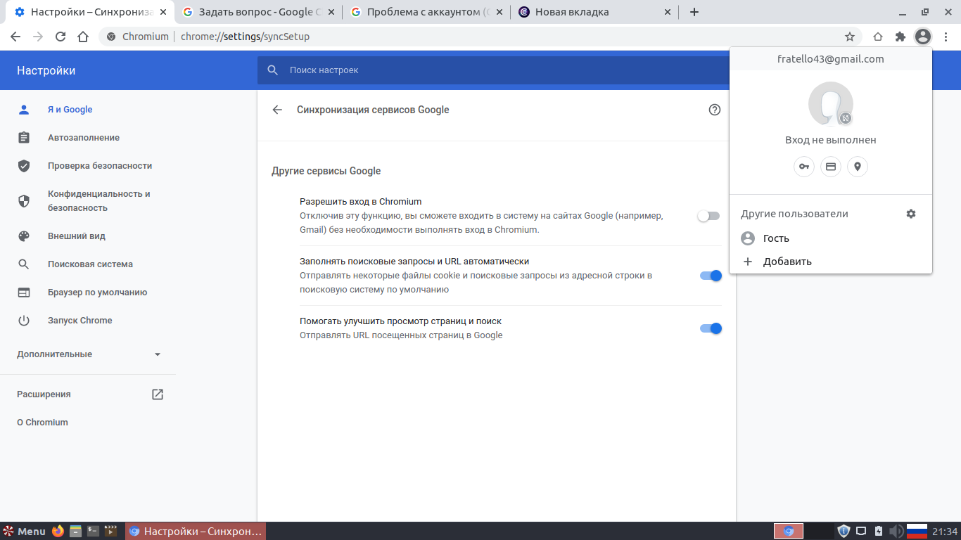
Task: Disable 'Заполнять поисковые запросы и URL автоматически' toggle
Action: [x=711, y=276]
